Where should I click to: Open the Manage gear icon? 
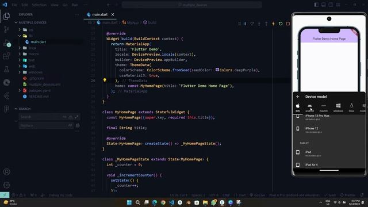[x=6, y=185]
